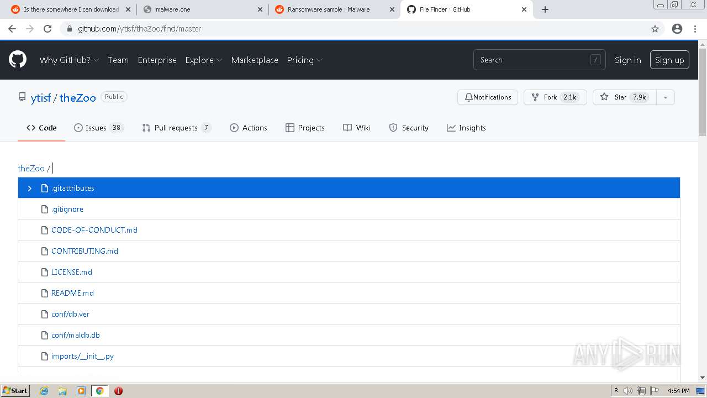Image resolution: width=707 pixels, height=398 pixels.
Task: Expand Explore dropdown menu
Action: [203, 60]
